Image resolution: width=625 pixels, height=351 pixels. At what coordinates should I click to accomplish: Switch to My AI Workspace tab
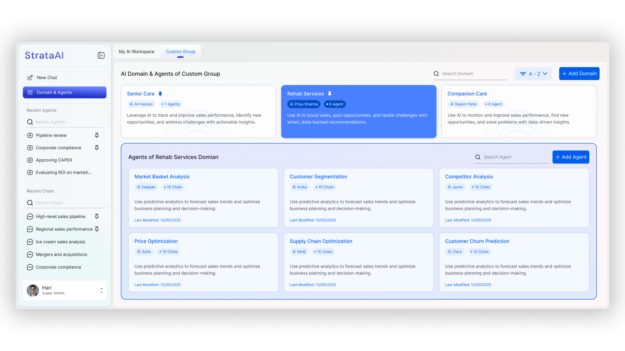click(x=137, y=52)
